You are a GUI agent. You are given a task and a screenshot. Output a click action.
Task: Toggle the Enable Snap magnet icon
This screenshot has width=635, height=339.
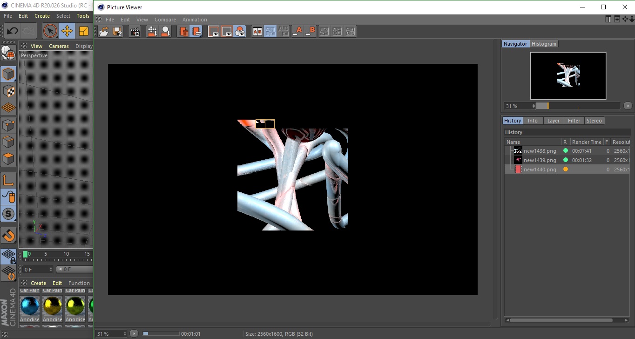pos(8,235)
